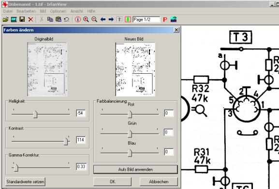This screenshot has height=189, width=279.
Task: Go to next image with the right arrow
Action: pos(111,19)
